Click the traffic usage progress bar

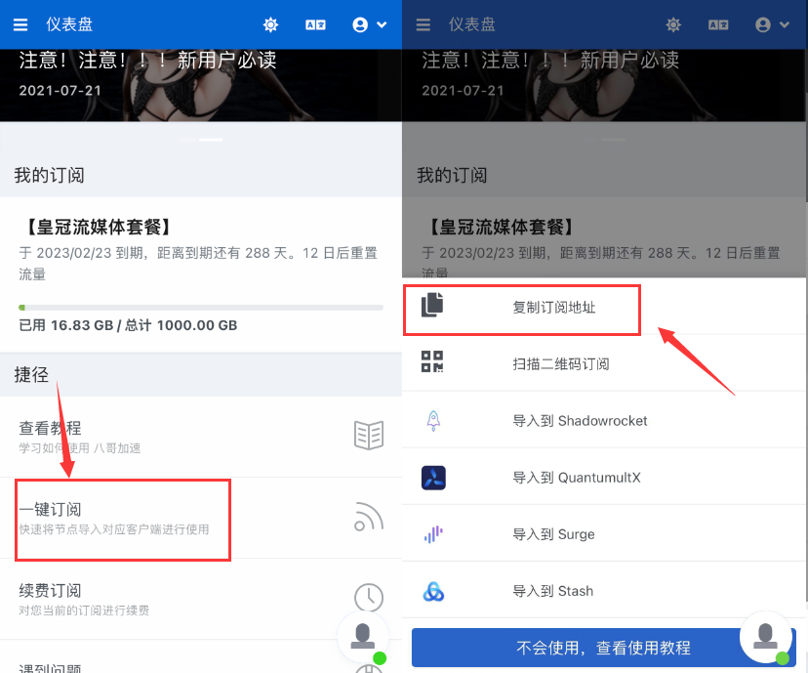[x=201, y=308]
